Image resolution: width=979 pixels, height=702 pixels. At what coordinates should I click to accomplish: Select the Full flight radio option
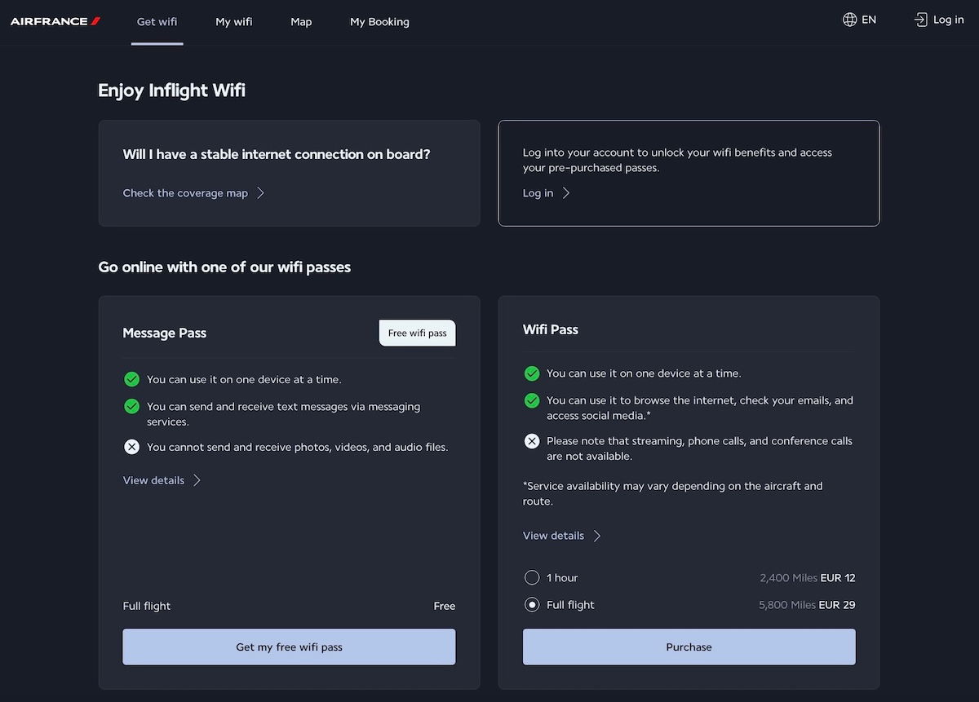coord(532,605)
